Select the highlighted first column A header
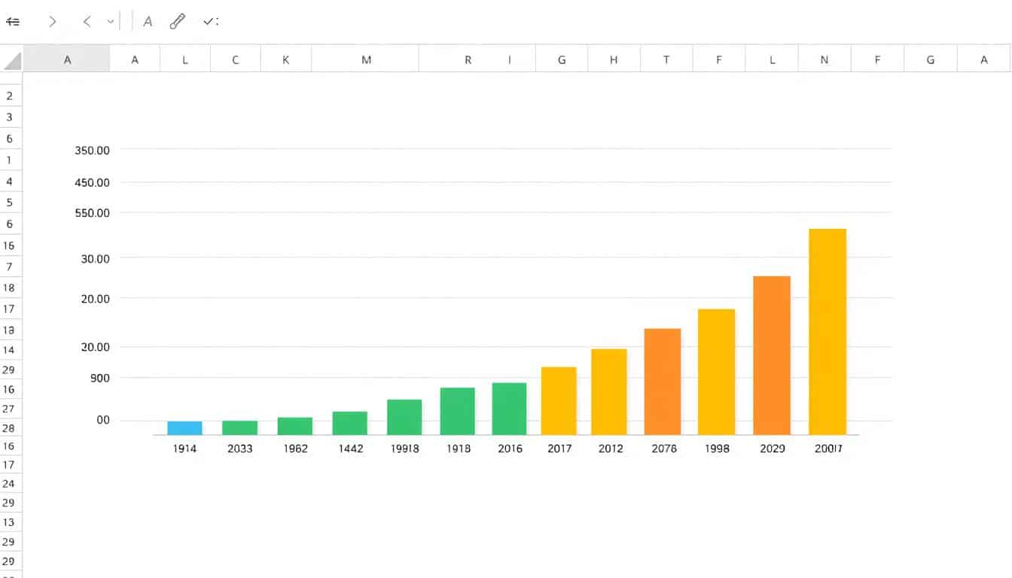This screenshot has height=578, width=1012. coord(67,59)
